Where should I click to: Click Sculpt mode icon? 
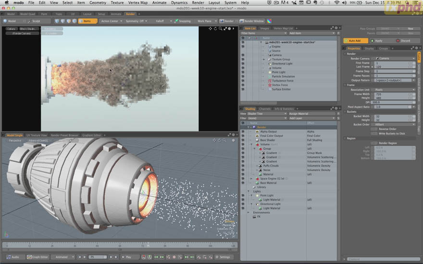point(29,21)
